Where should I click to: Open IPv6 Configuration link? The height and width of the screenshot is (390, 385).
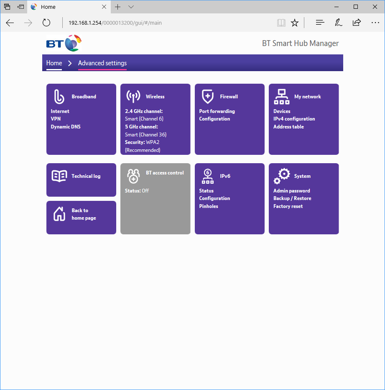[x=214, y=198]
